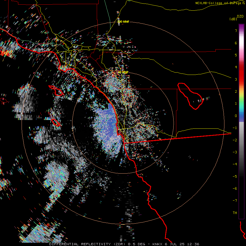
Task: Click the KNKX station identifier
Action: 158,244
